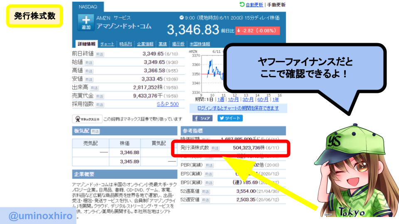399x224 pixels.
Task: Click the 用語 icon next to BPS(実績)
Action: click(x=209, y=183)
